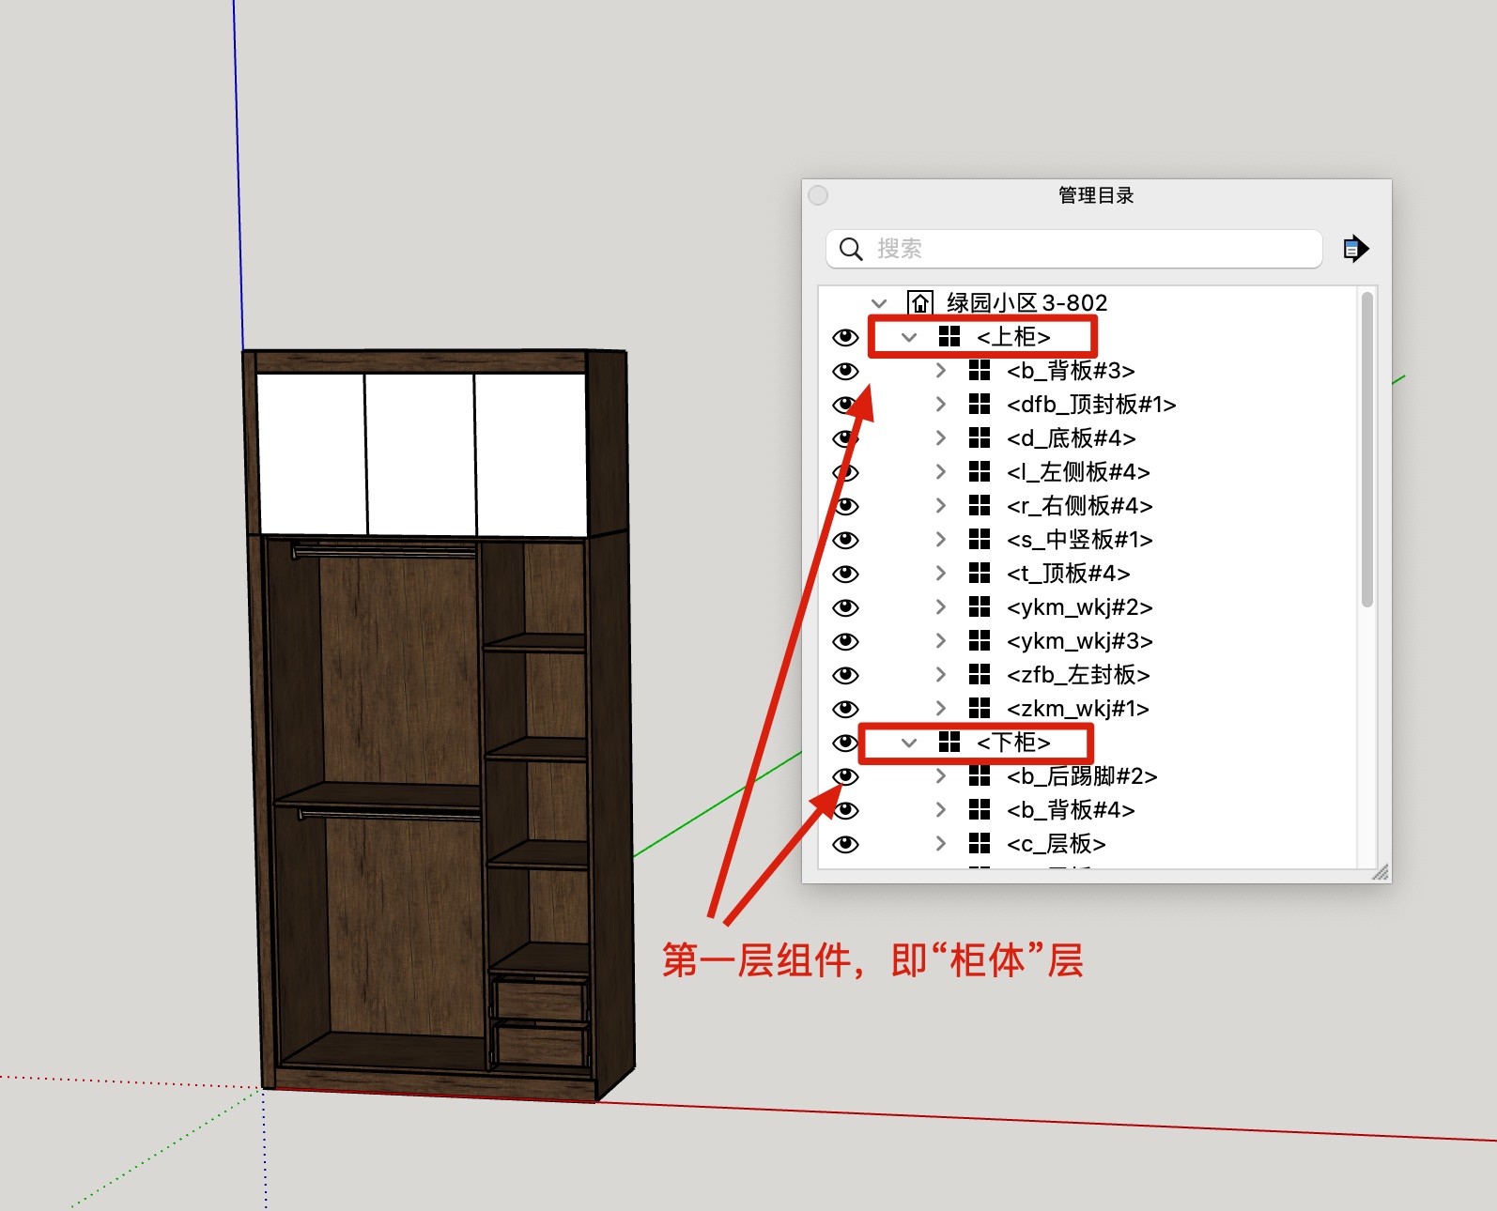Hide the ykm_wkj#3 component
This screenshot has height=1211, width=1497.
click(845, 641)
